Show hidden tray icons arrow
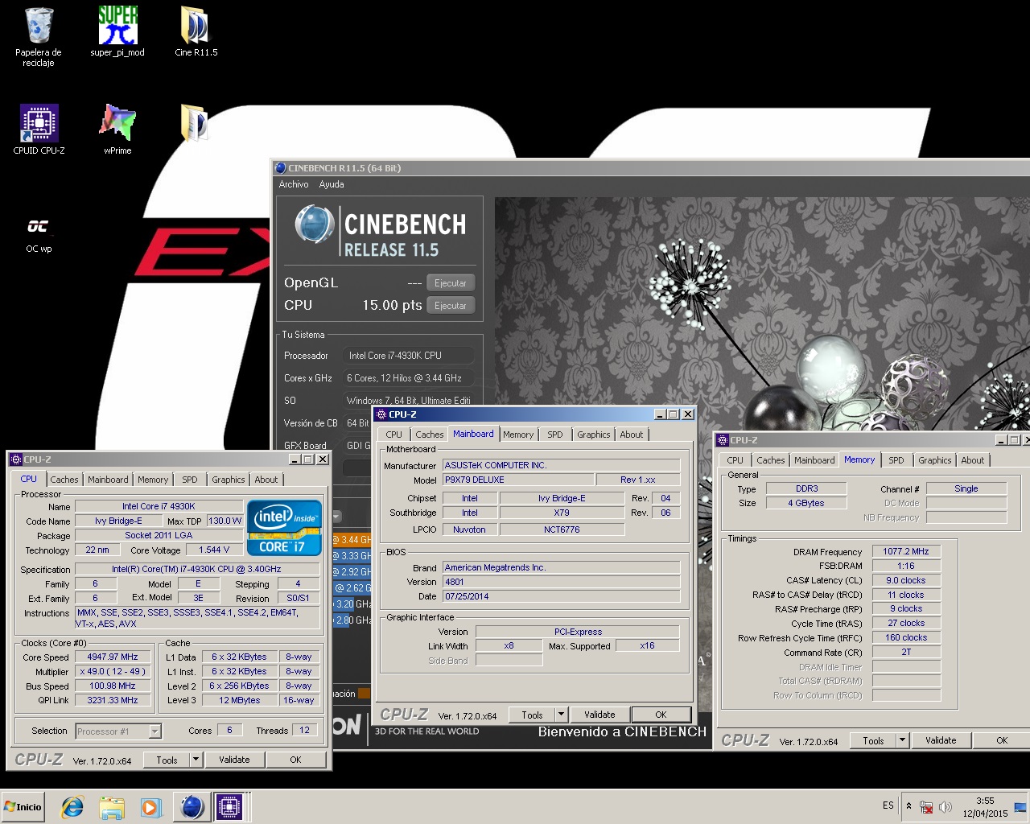The image size is (1030, 824). tap(908, 806)
